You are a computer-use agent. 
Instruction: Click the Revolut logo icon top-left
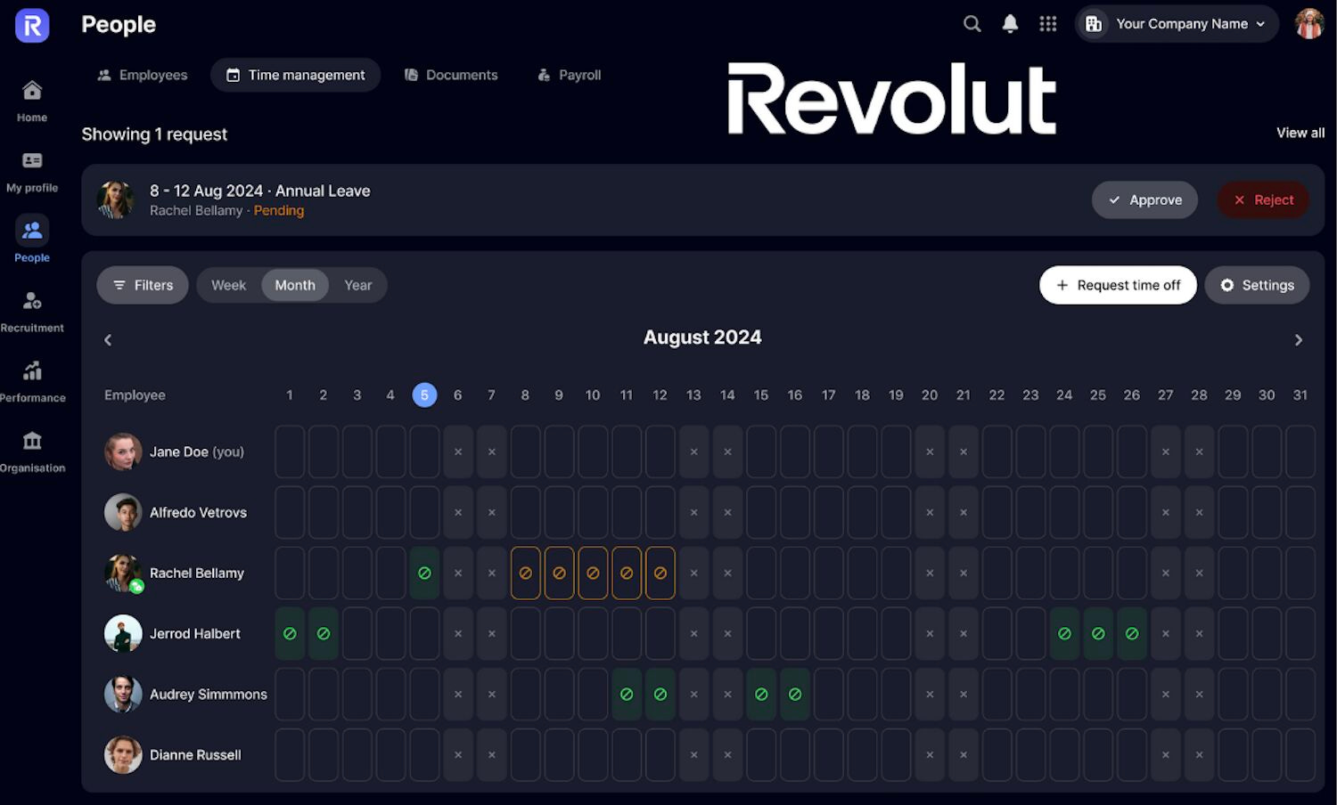click(31, 26)
